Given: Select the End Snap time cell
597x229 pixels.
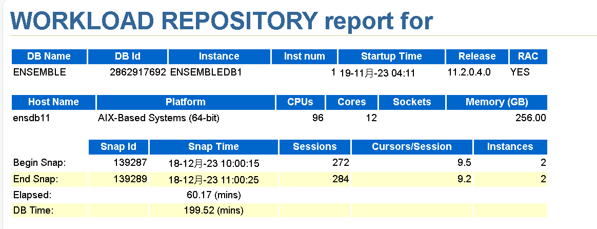Looking at the screenshot, I should point(213,180).
